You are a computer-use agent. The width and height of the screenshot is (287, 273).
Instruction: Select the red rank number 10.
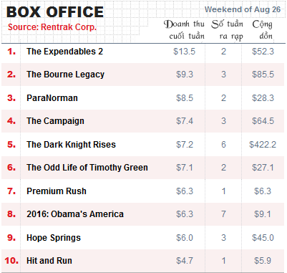pyautogui.click(x=11, y=261)
